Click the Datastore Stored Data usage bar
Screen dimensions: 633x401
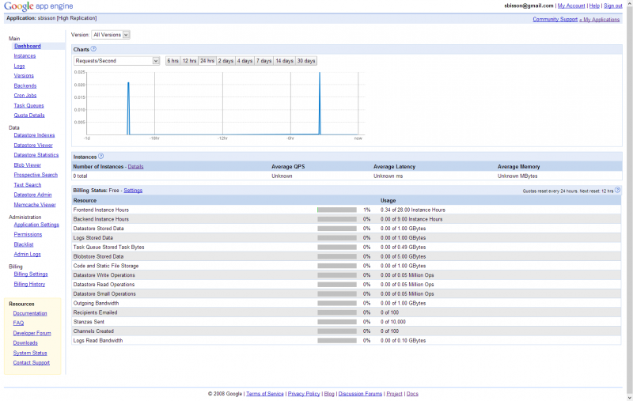click(337, 229)
